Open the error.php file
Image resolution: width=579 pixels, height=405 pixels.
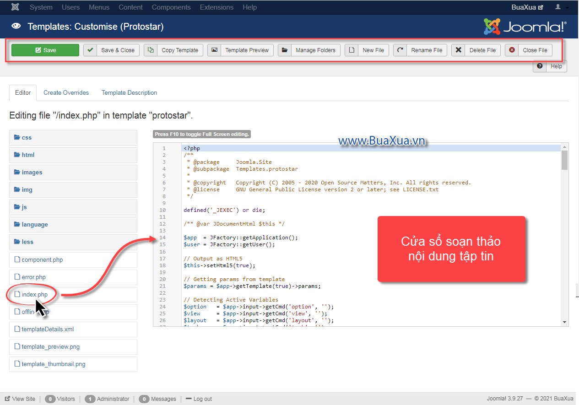point(33,277)
